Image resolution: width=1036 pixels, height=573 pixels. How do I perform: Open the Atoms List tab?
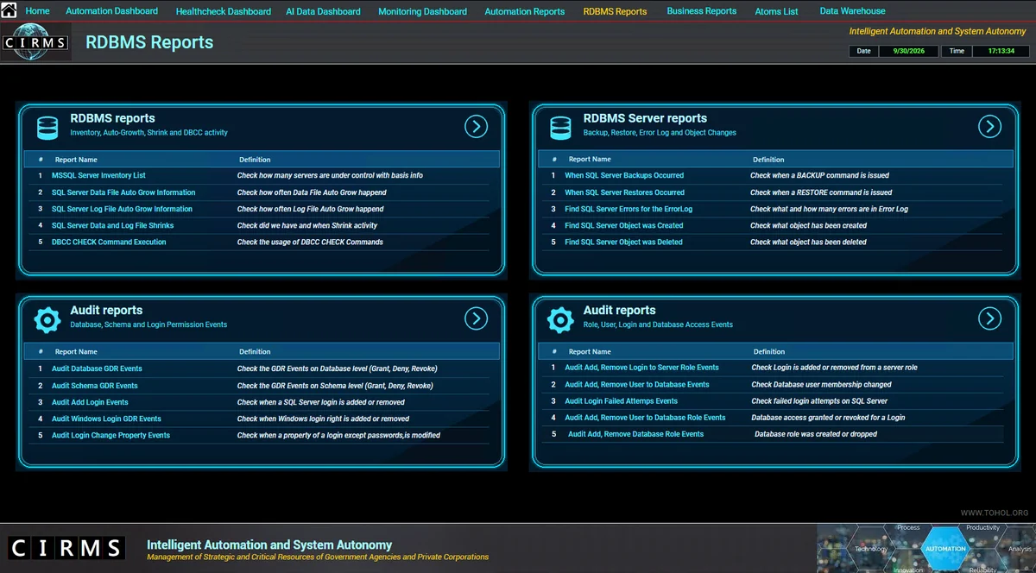(x=777, y=12)
